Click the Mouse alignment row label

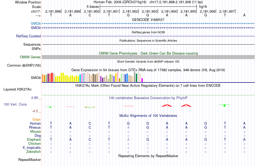pyautogui.click(x=35, y=132)
